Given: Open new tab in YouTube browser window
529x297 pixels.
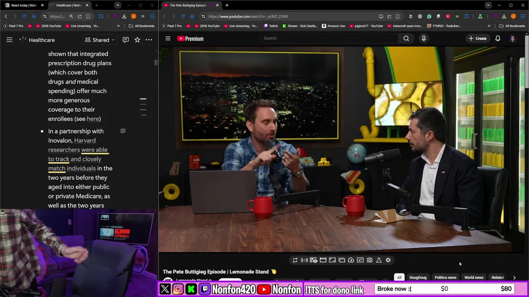Looking at the screenshot, I should click(x=227, y=5).
